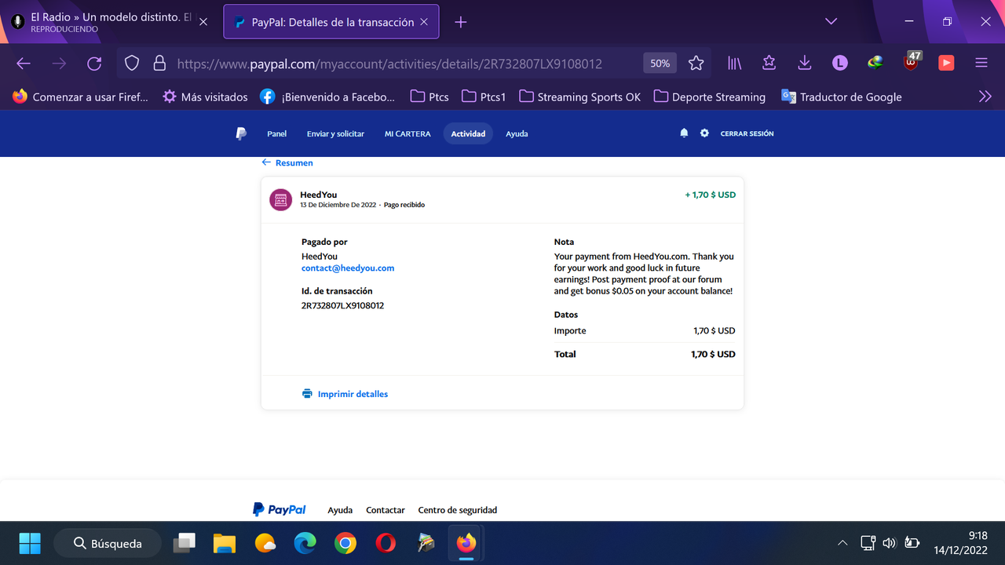This screenshot has width=1005, height=565.
Task: Reload the page with the refresh icon
Action: tap(94, 64)
